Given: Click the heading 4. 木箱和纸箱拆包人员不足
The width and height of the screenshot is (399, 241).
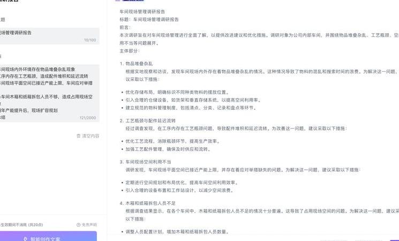Looking at the screenshot, I should (x=148, y=203).
